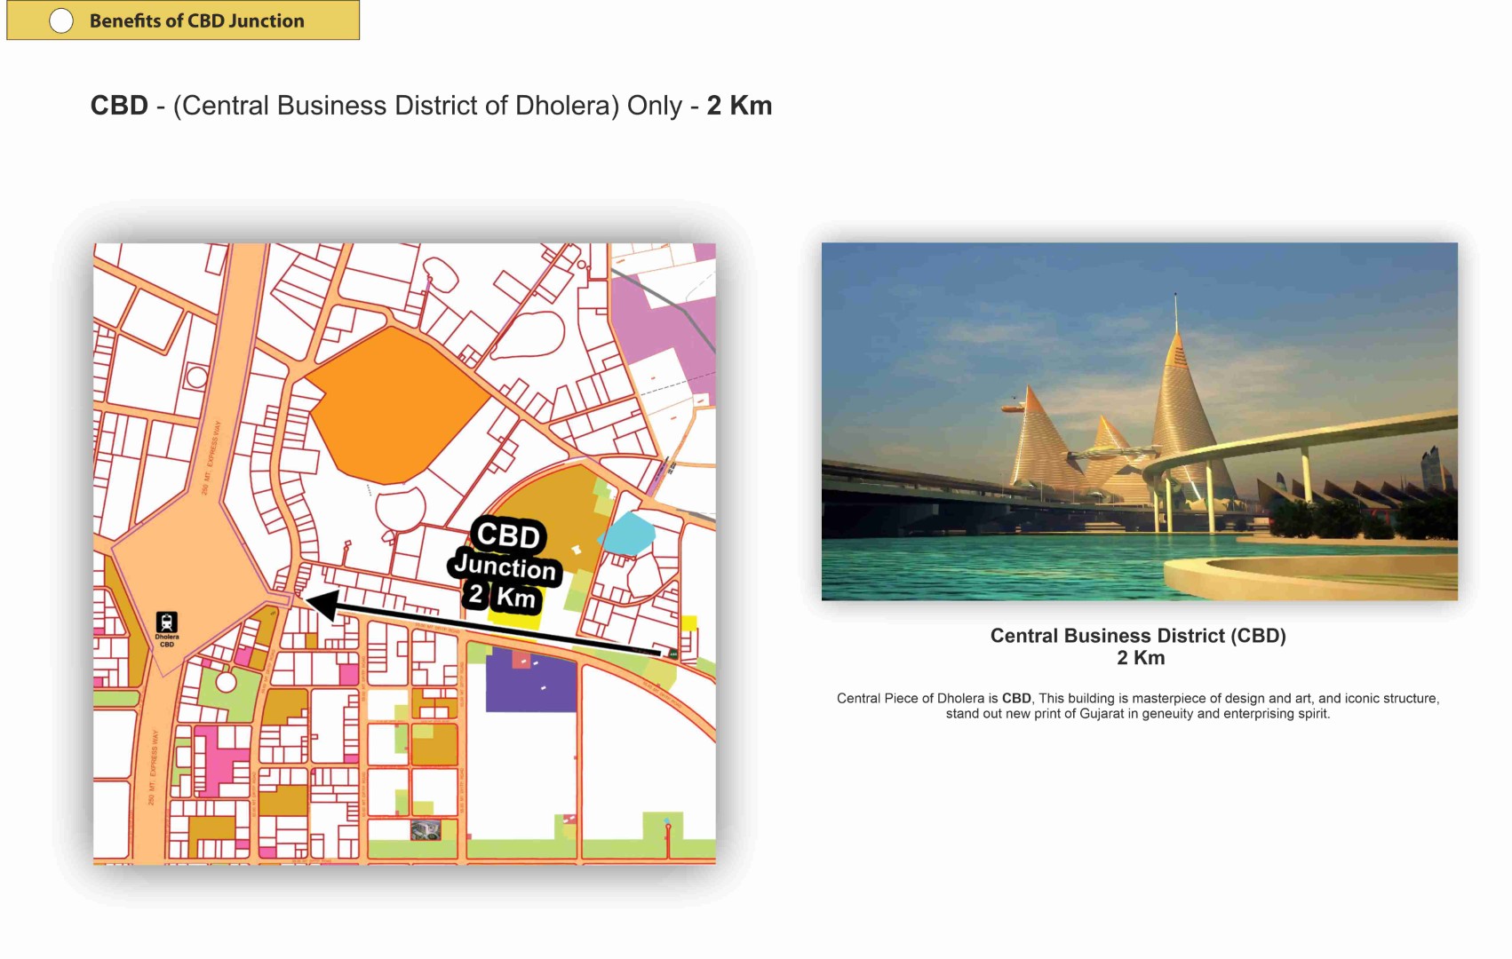This screenshot has height=959, width=1512.
Task: Click the white circle in the yellow header
Action: (x=61, y=20)
